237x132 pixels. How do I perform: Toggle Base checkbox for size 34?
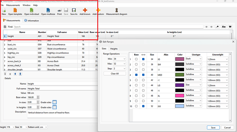click(x=136, y=59)
